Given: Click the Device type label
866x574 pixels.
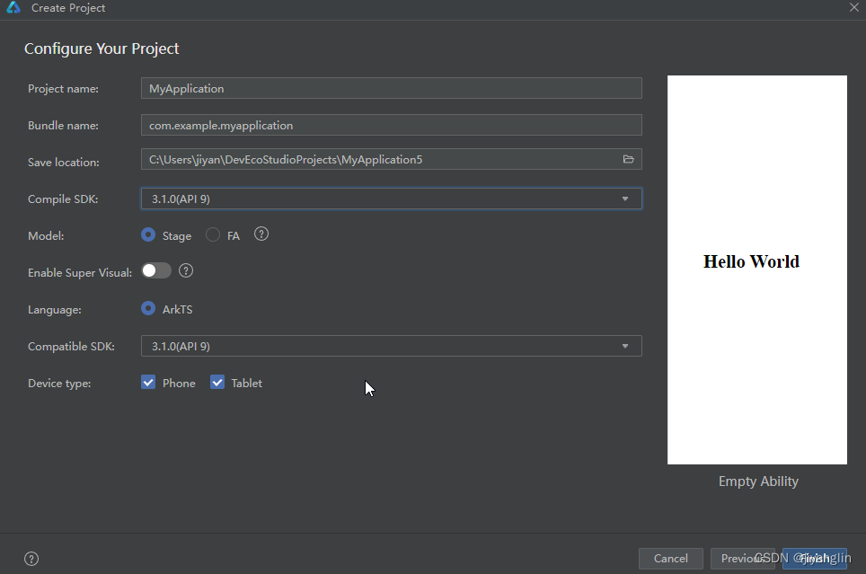Looking at the screenshot, I should (x=59, y=383).
